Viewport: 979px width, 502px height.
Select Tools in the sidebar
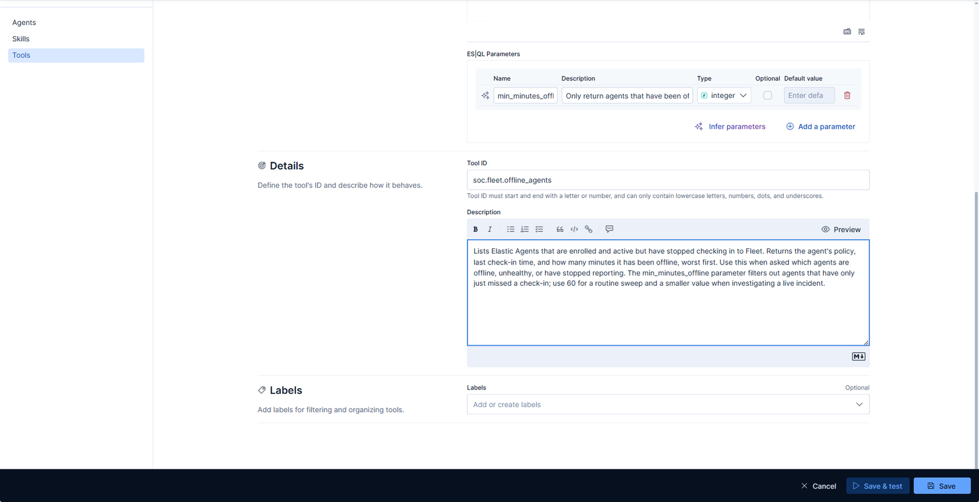pos(76,56)
